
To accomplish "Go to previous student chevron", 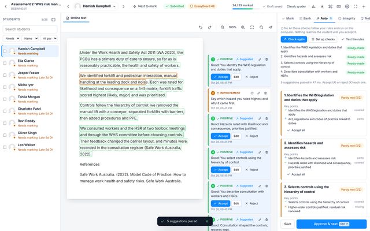I will pos(68,6).
